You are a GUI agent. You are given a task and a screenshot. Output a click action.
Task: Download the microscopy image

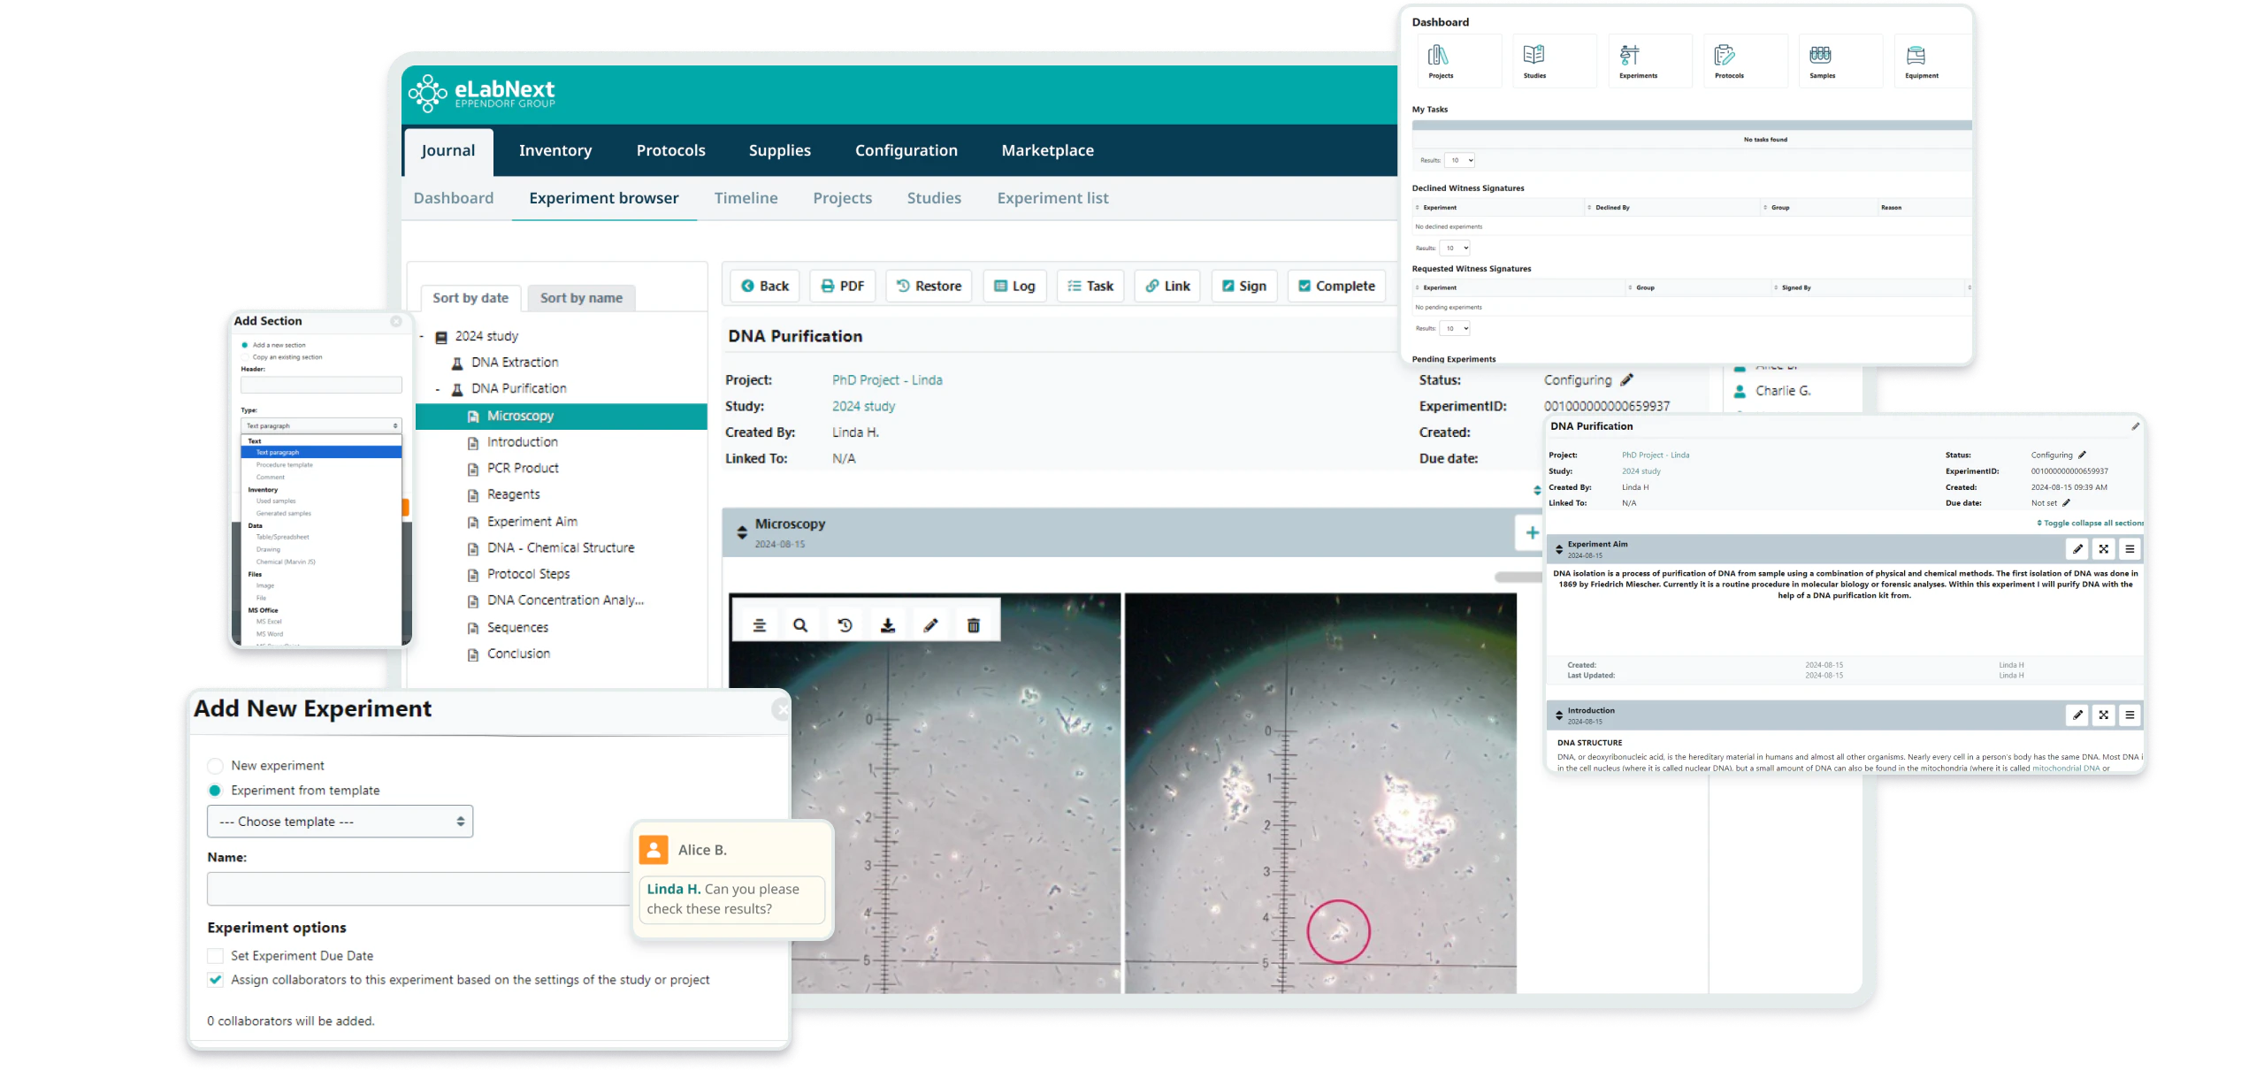pos(886,623)
